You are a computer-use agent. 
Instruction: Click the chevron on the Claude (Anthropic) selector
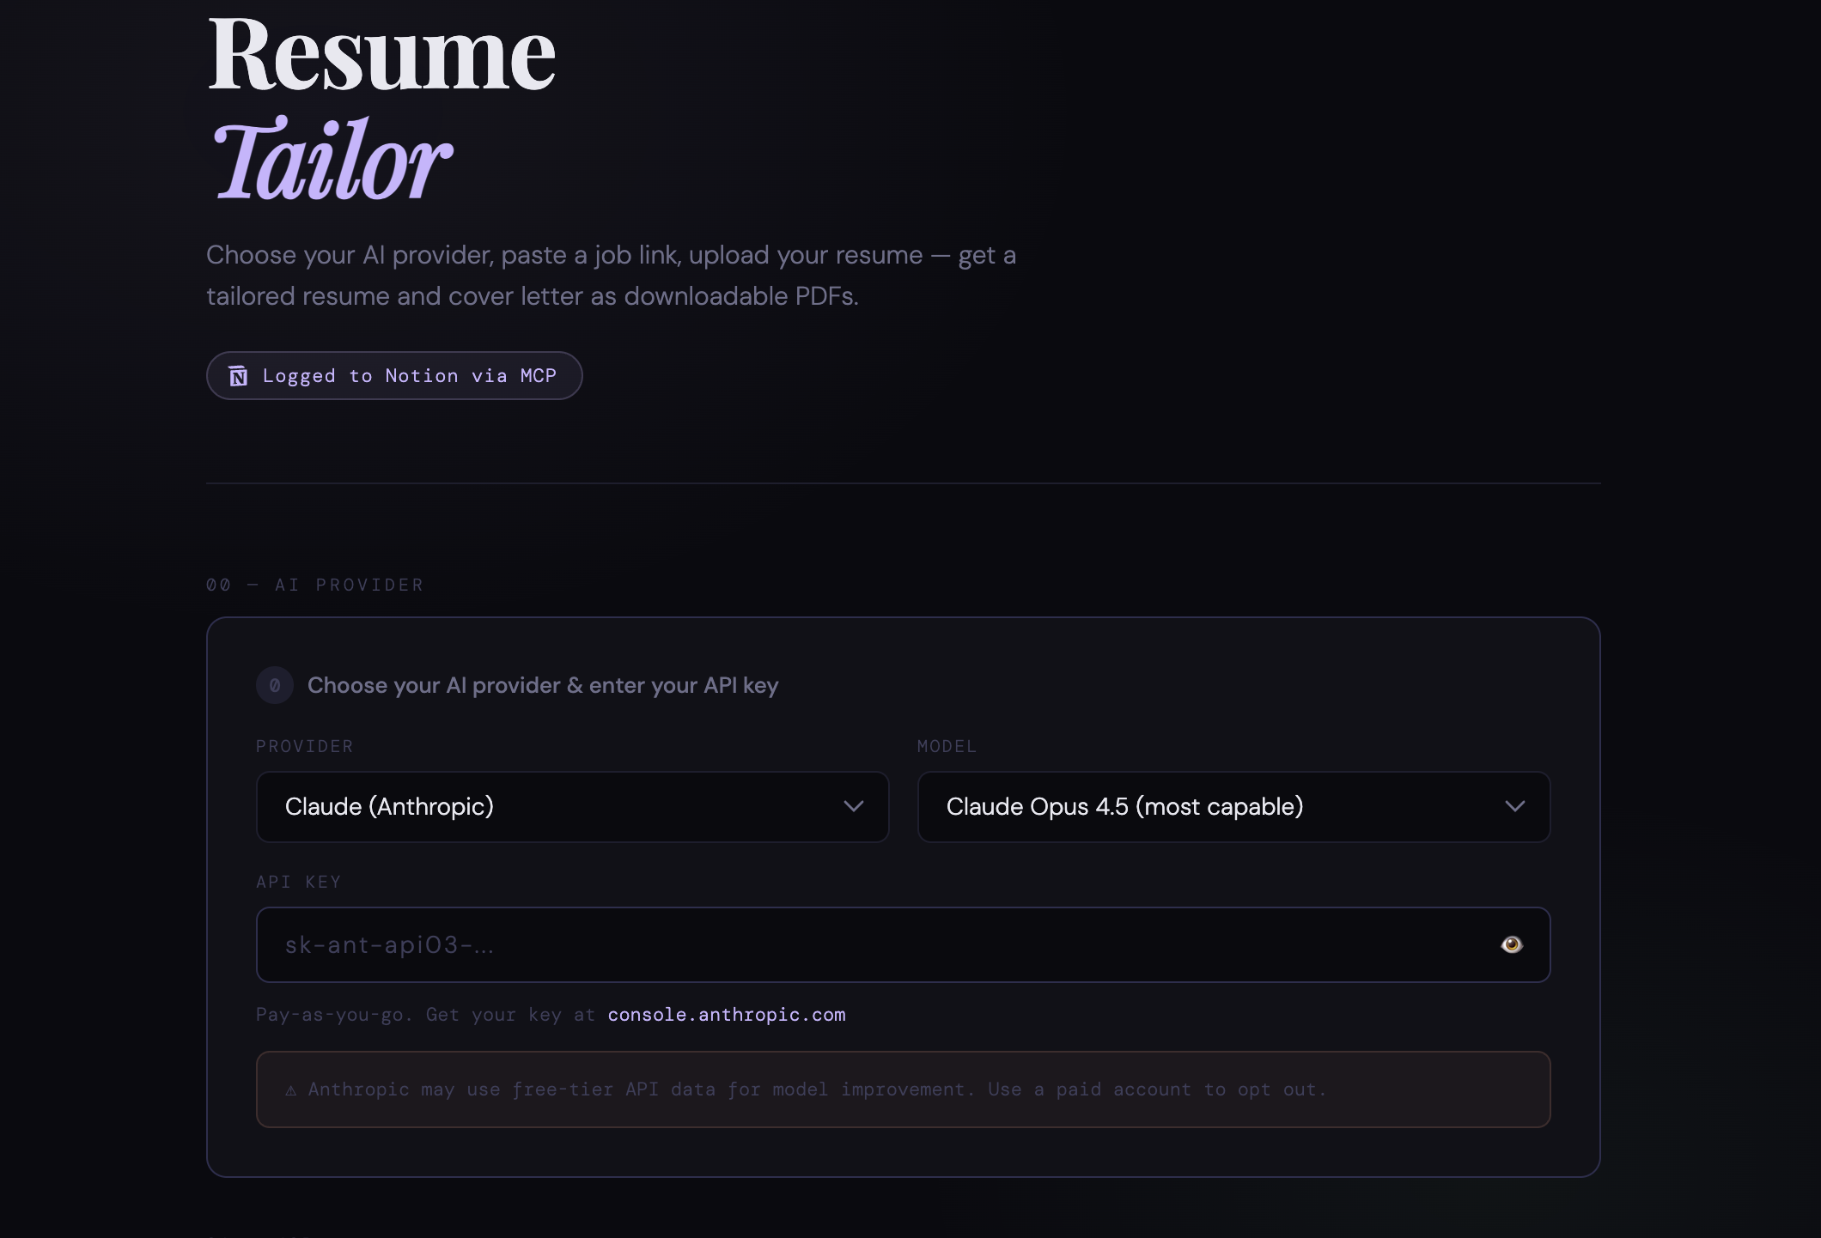[853, 807]
